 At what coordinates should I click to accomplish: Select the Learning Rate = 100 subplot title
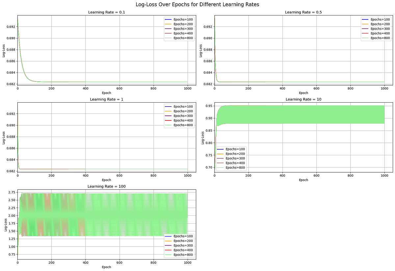106,186
